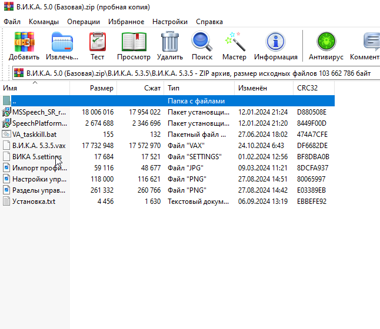This screenshot has width=380, height=329.
Task: Select the ВИКА 5.settings file name
Action: [37, 157]
